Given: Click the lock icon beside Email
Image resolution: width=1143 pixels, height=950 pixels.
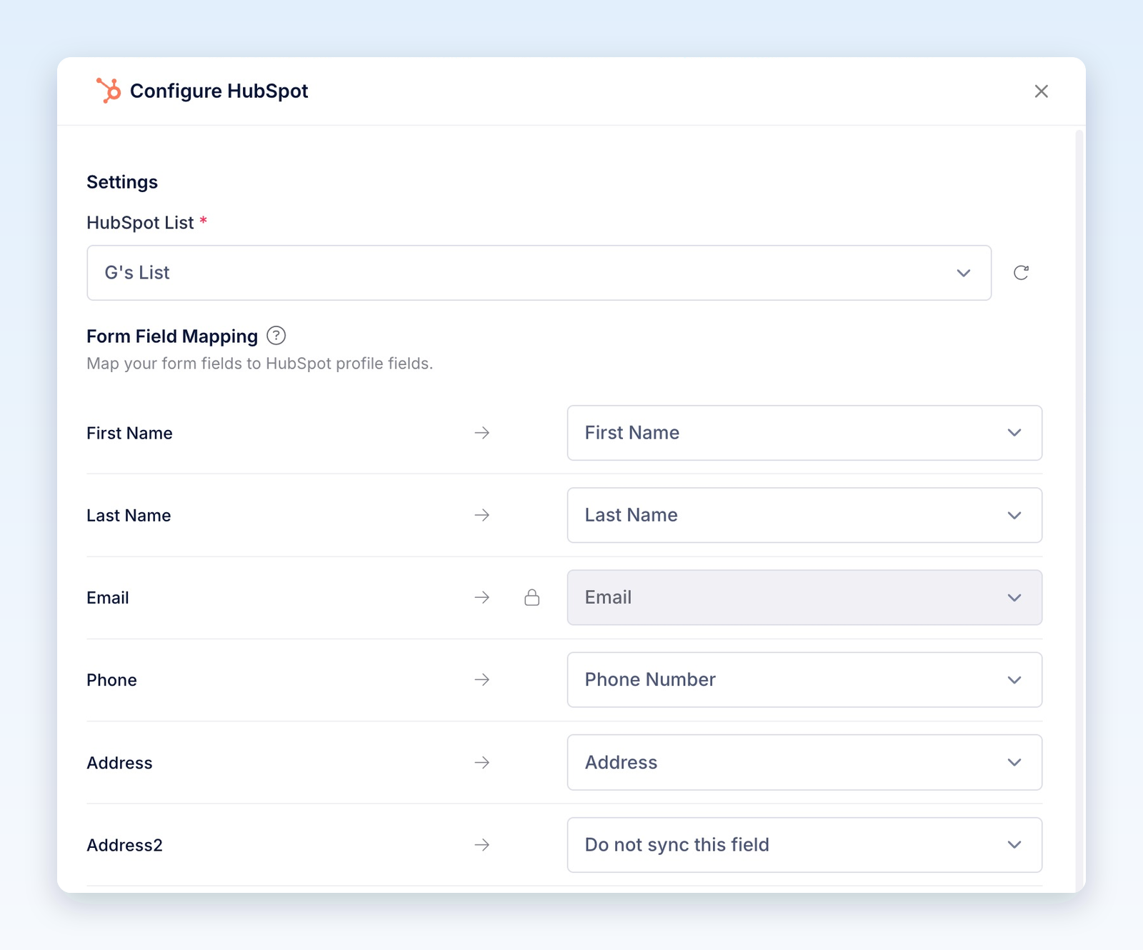Looking at the screenshot, I should [531, 597].
